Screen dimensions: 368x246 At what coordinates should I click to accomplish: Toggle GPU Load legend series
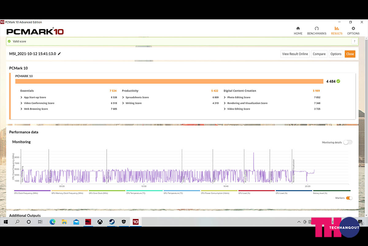(257, 192)
